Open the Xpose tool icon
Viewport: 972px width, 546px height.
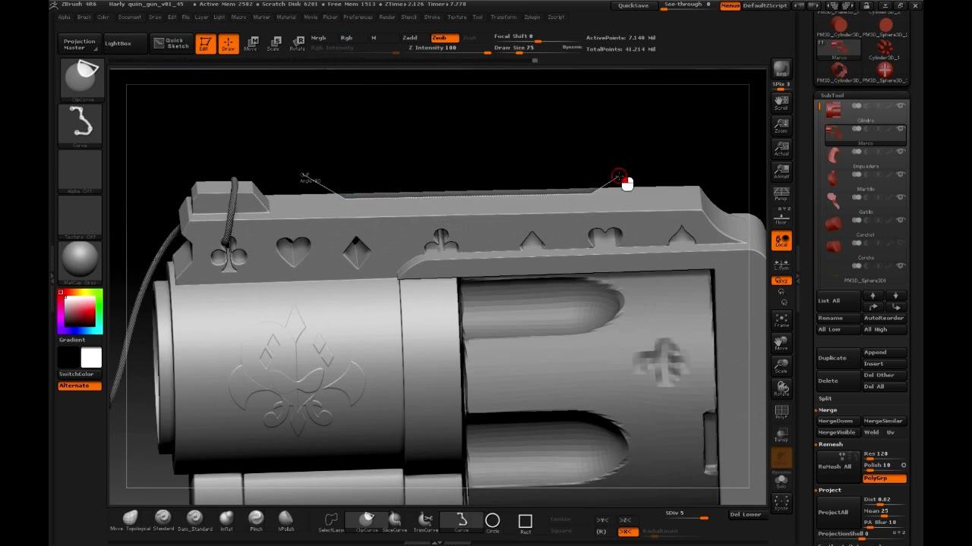click(781, 503)
